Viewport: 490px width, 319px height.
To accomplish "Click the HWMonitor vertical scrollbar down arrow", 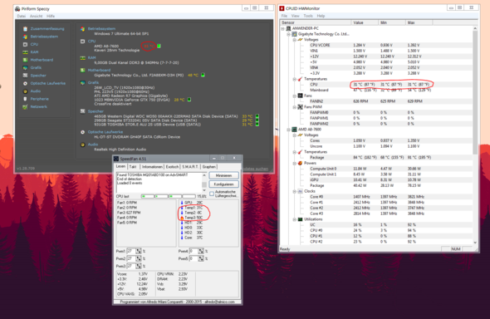I will (x=475, y=243).
